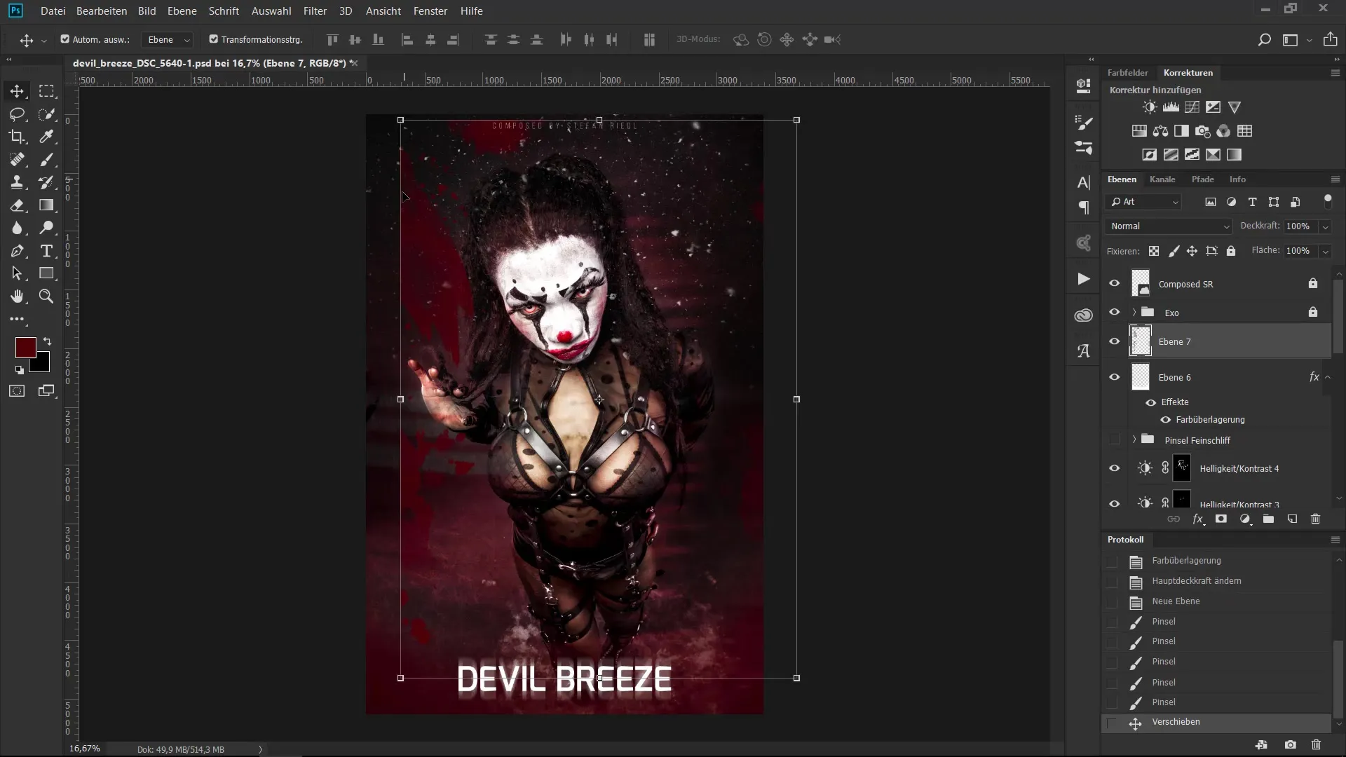The height and width of the screenshot is (757, 1346).
Task: Open the Bearbeiten menu
Action: pyautogui.click(x=102, y=11)
